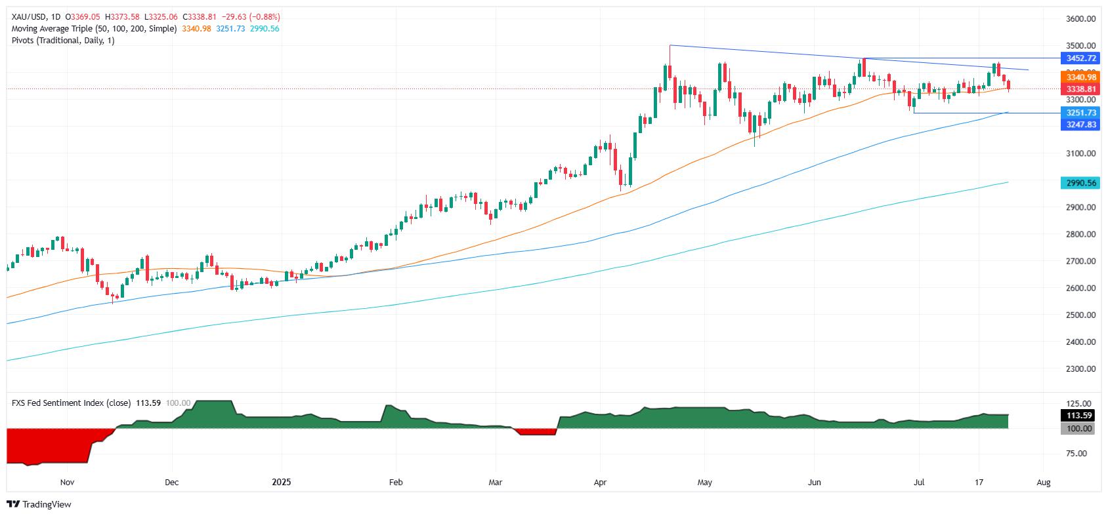The image size is (1108, 516).
Task: Click the 3247.83 pivot support label
Action: tap(1080, 124)
